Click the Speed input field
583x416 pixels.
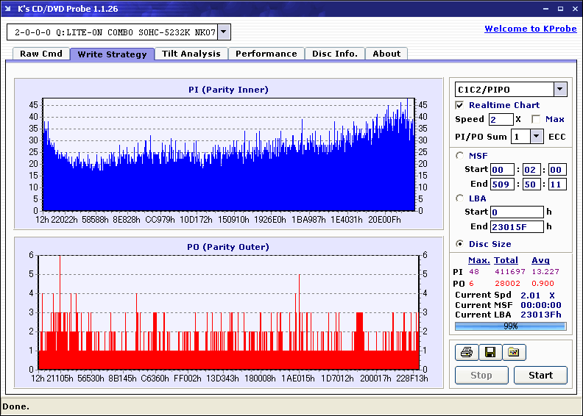(x=501, y=119)
